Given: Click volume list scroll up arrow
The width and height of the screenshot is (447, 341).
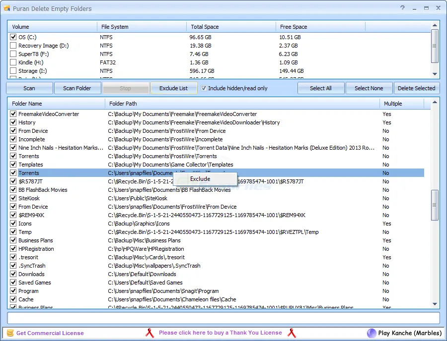Looking at the screenshot, I should tap(435, 25).
